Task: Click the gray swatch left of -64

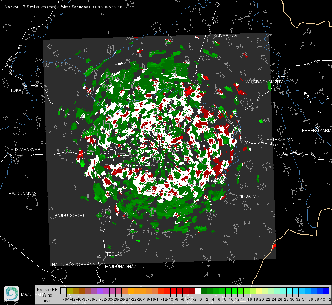Action: click(63, 291)
